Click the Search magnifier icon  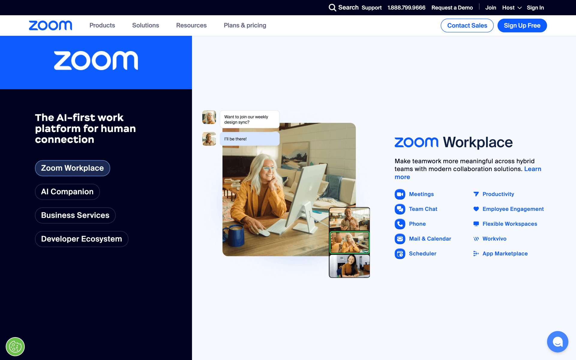coord(332,7)
